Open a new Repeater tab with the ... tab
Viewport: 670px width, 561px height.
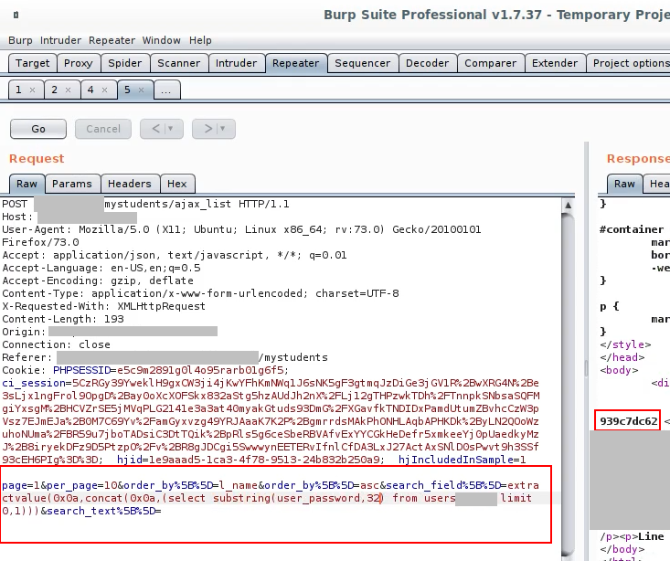point(166,90)
